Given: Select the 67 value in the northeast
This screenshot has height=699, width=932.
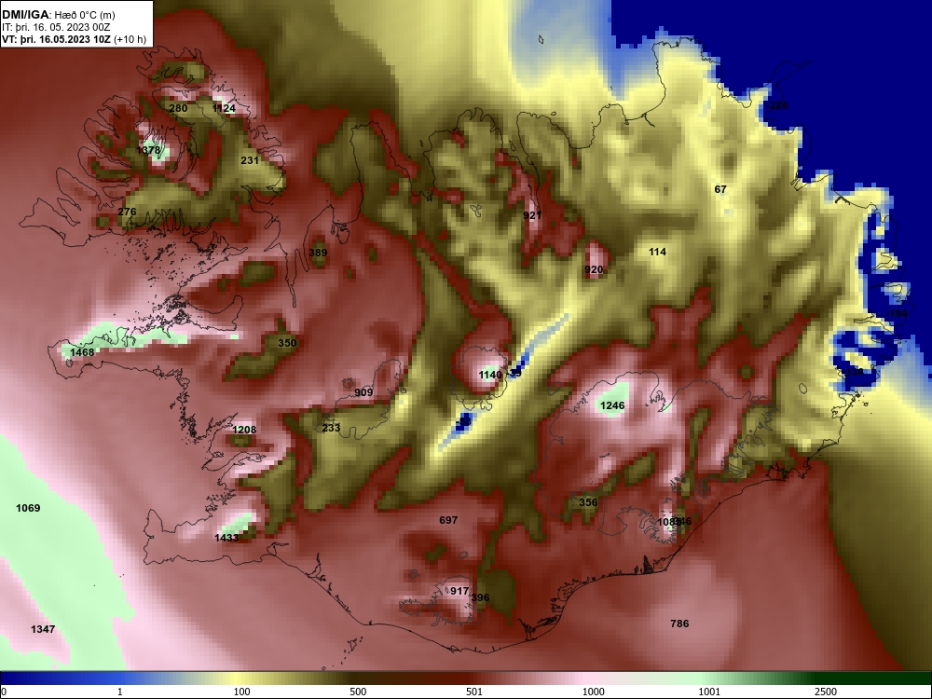Looking at the screenshot, I should [720, 189].
